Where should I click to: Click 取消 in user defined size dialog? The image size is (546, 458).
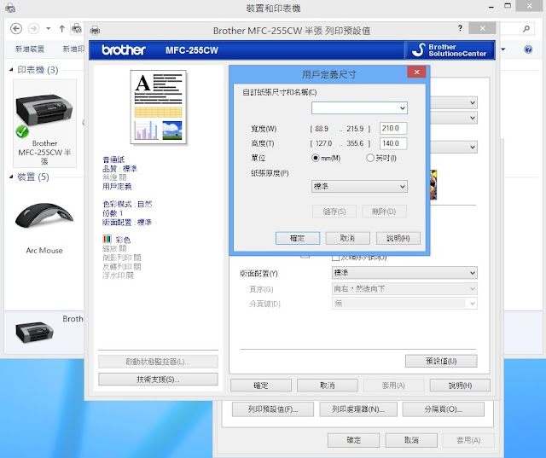click(x=347, y=238)
